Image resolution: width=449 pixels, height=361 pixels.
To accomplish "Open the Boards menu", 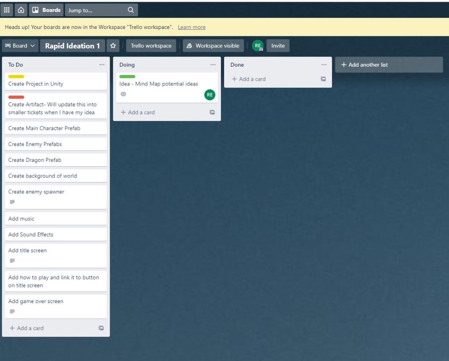I will coord(46,10).
